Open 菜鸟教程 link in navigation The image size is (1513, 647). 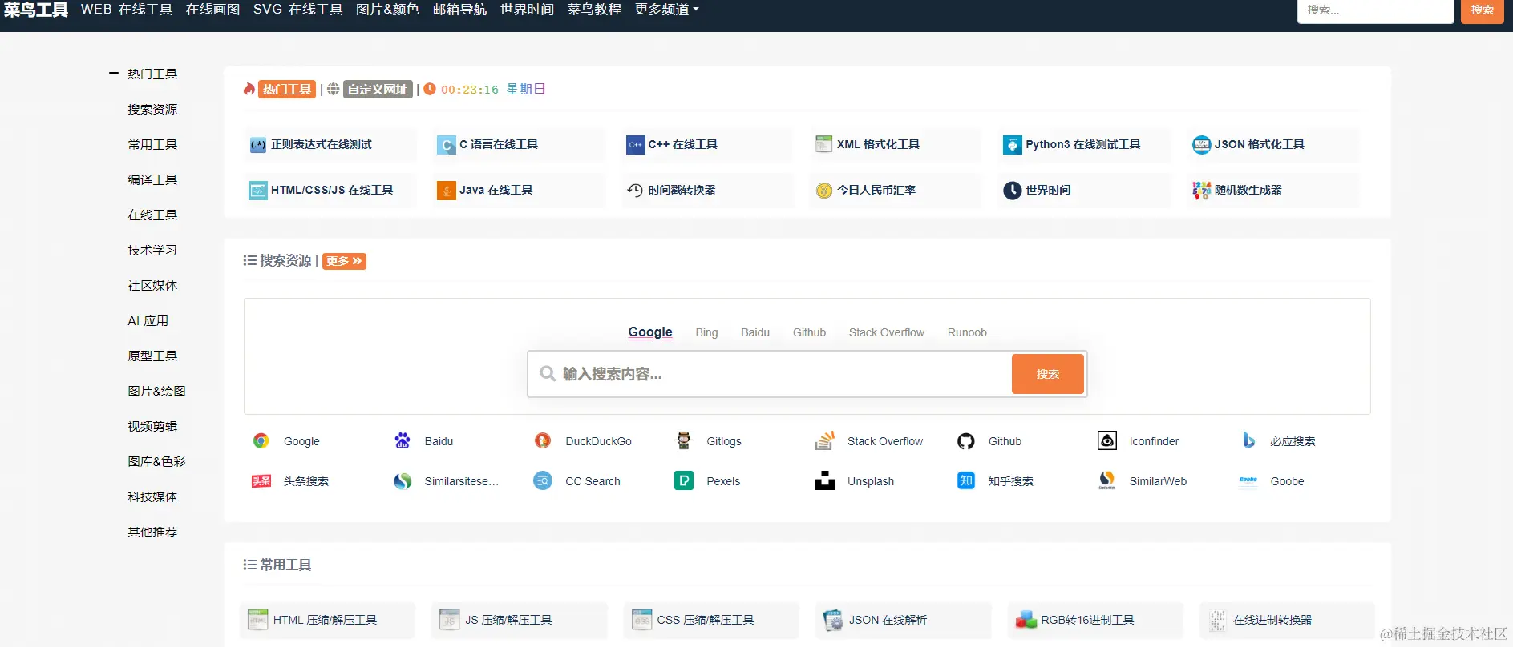point(594,10)
